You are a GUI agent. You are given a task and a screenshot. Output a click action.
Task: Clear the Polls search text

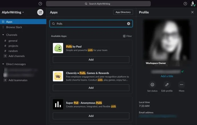[x=128, y=24]
